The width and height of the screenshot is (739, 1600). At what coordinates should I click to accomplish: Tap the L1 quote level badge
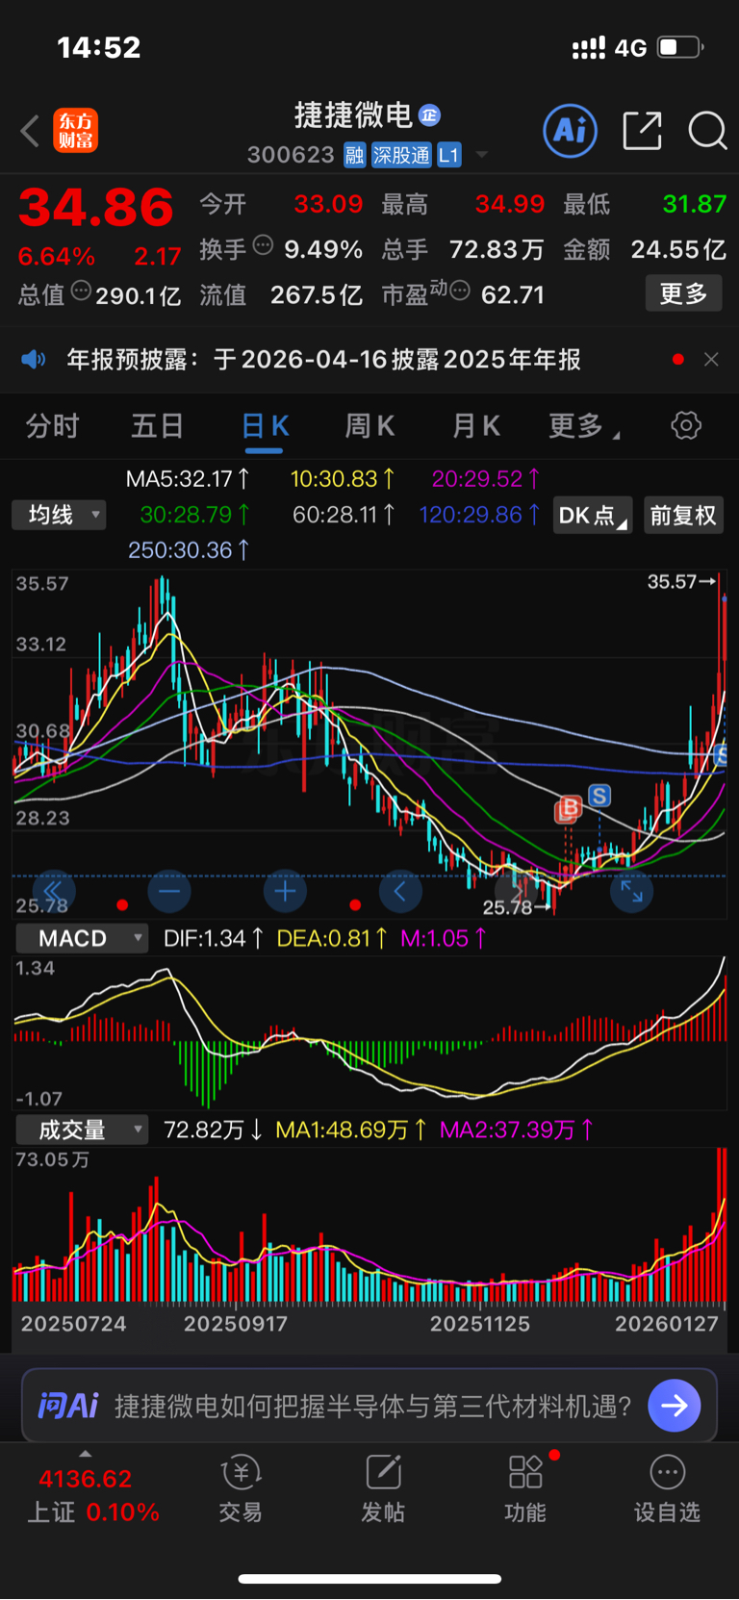(449, 155)
